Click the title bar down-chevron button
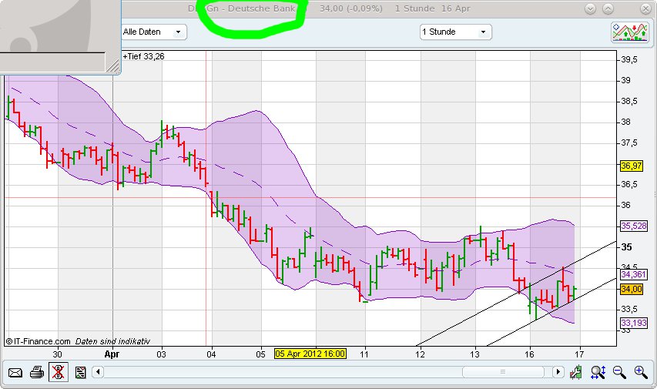This screenshot has height=389, width=657. (x=590, y=8)
